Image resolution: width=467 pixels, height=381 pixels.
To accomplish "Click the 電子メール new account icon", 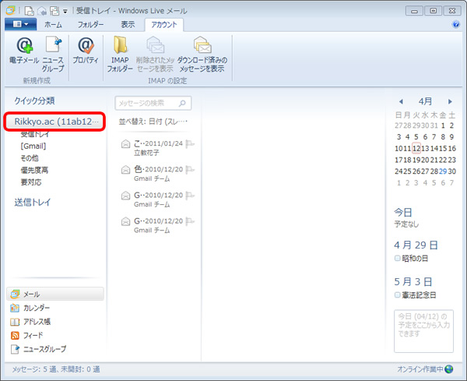I will pyautogui.click(x=24, y=45).
